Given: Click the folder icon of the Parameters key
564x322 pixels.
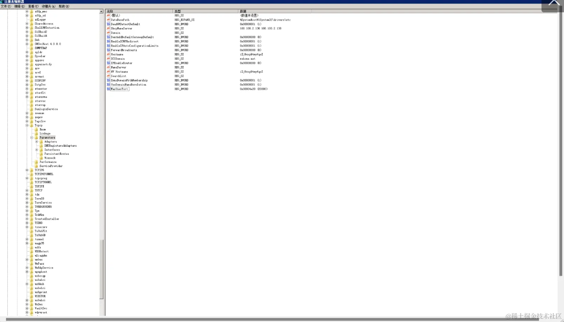Looking at the screenshot, I should (37, 138).
